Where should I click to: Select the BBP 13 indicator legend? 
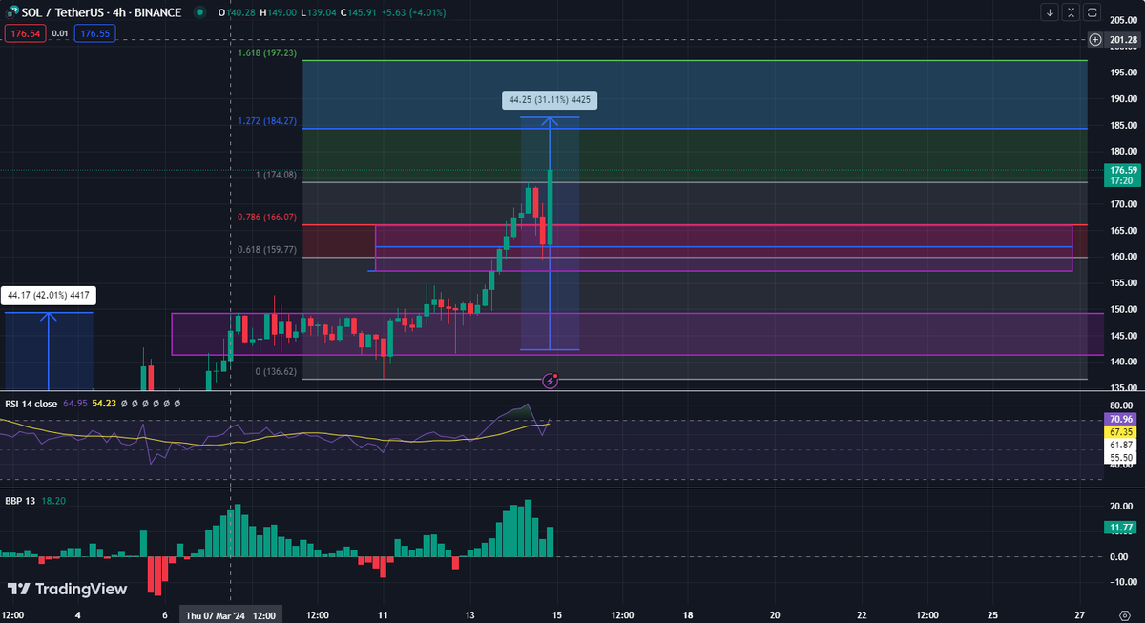pos(18,499)
